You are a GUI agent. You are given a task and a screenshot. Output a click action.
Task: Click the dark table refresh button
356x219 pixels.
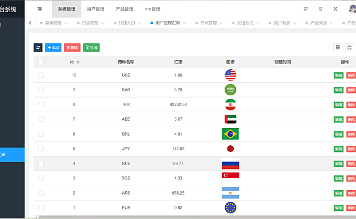click(x=38, y=48)
